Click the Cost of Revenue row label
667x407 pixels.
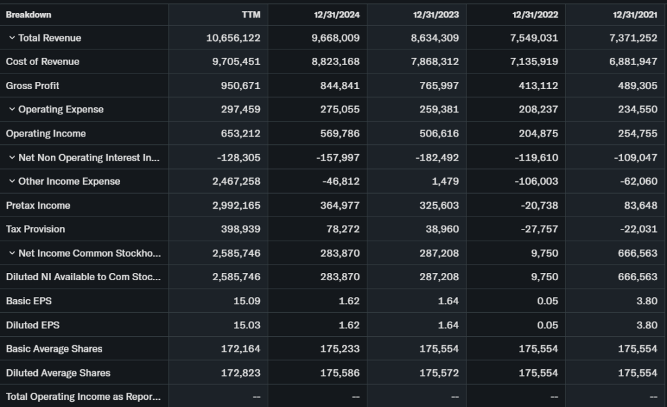point(42,62)
